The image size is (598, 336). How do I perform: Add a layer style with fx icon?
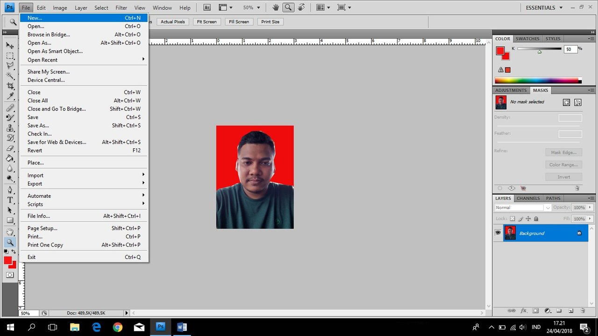pos(523,311)
